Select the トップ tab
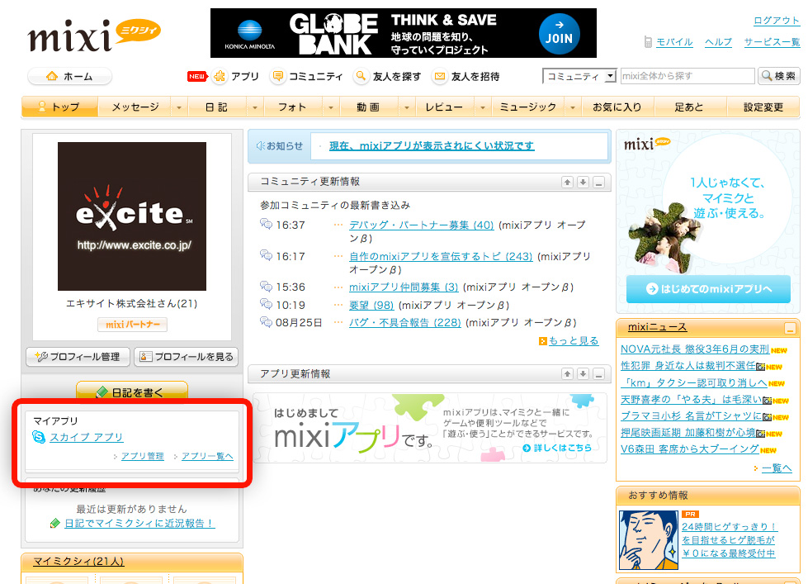Image resolution: width=808 pixels, height=584 pixels. point(59,107)
